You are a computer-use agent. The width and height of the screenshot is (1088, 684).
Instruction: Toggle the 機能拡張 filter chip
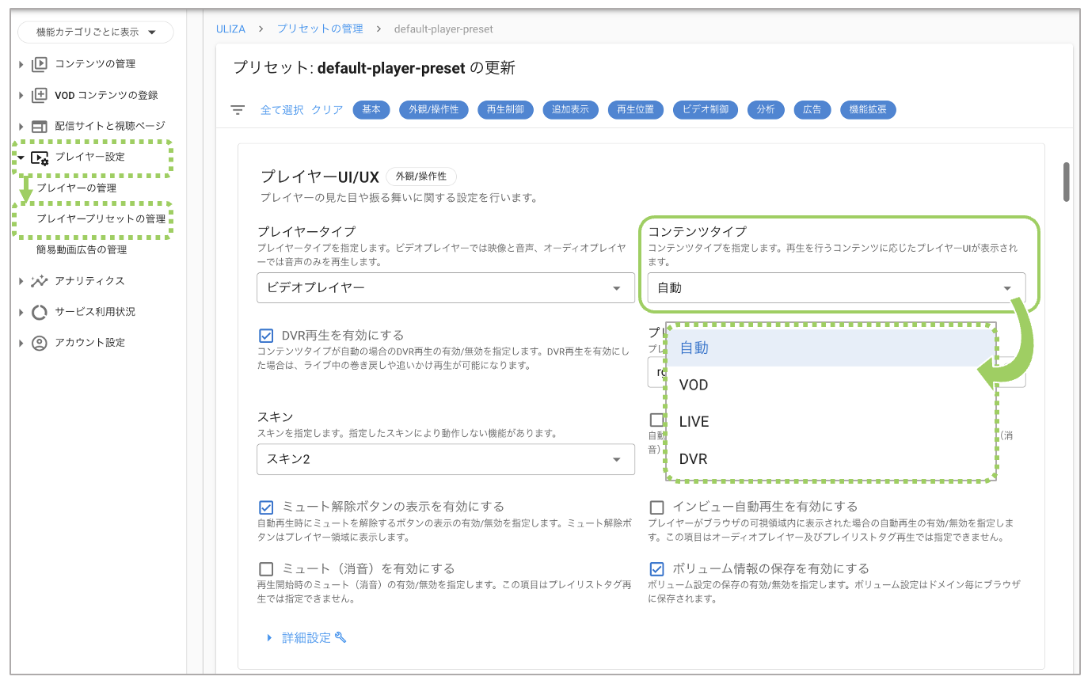point(868,110)
